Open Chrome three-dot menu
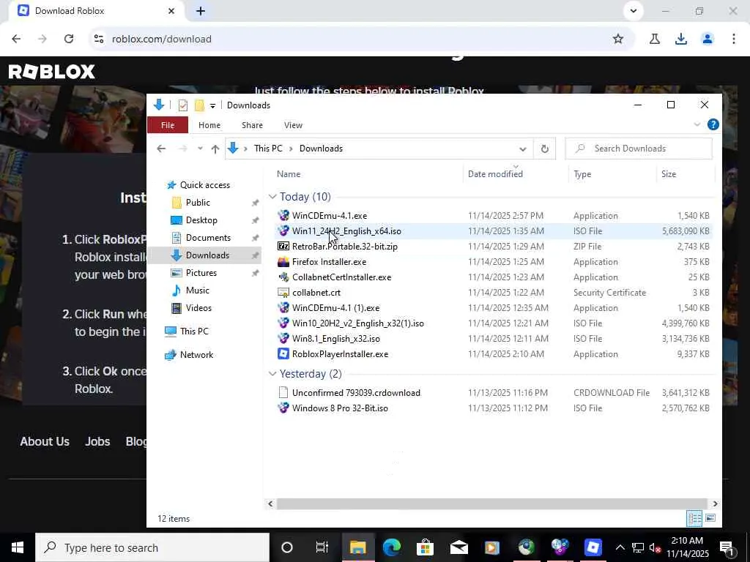750x562 pixels. (x=733, y=39)
